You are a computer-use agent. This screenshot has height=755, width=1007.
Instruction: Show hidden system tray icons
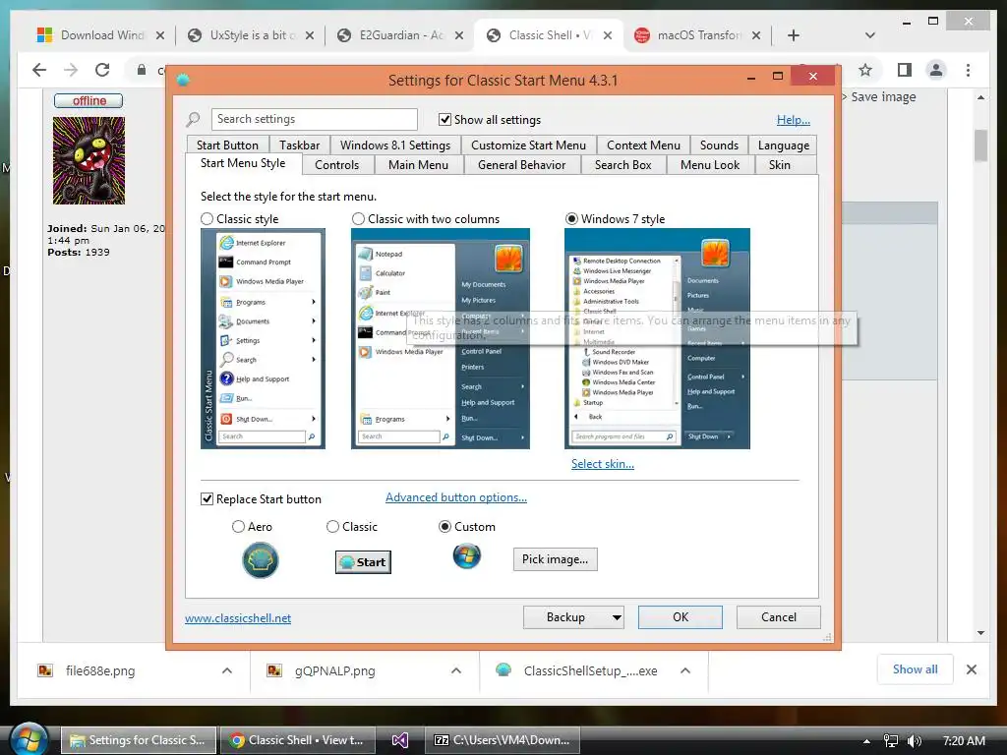(867, 741)
